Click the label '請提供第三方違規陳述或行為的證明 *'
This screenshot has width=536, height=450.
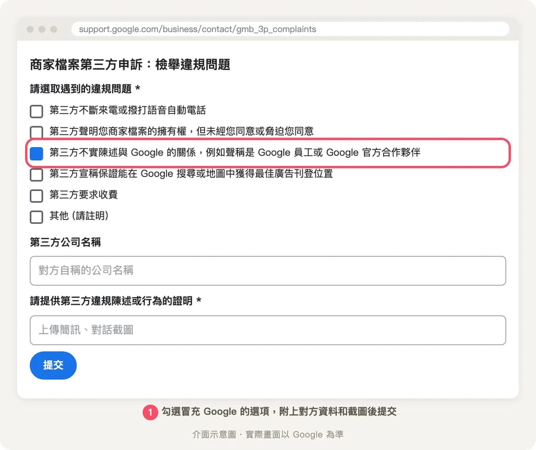(115, 301)
